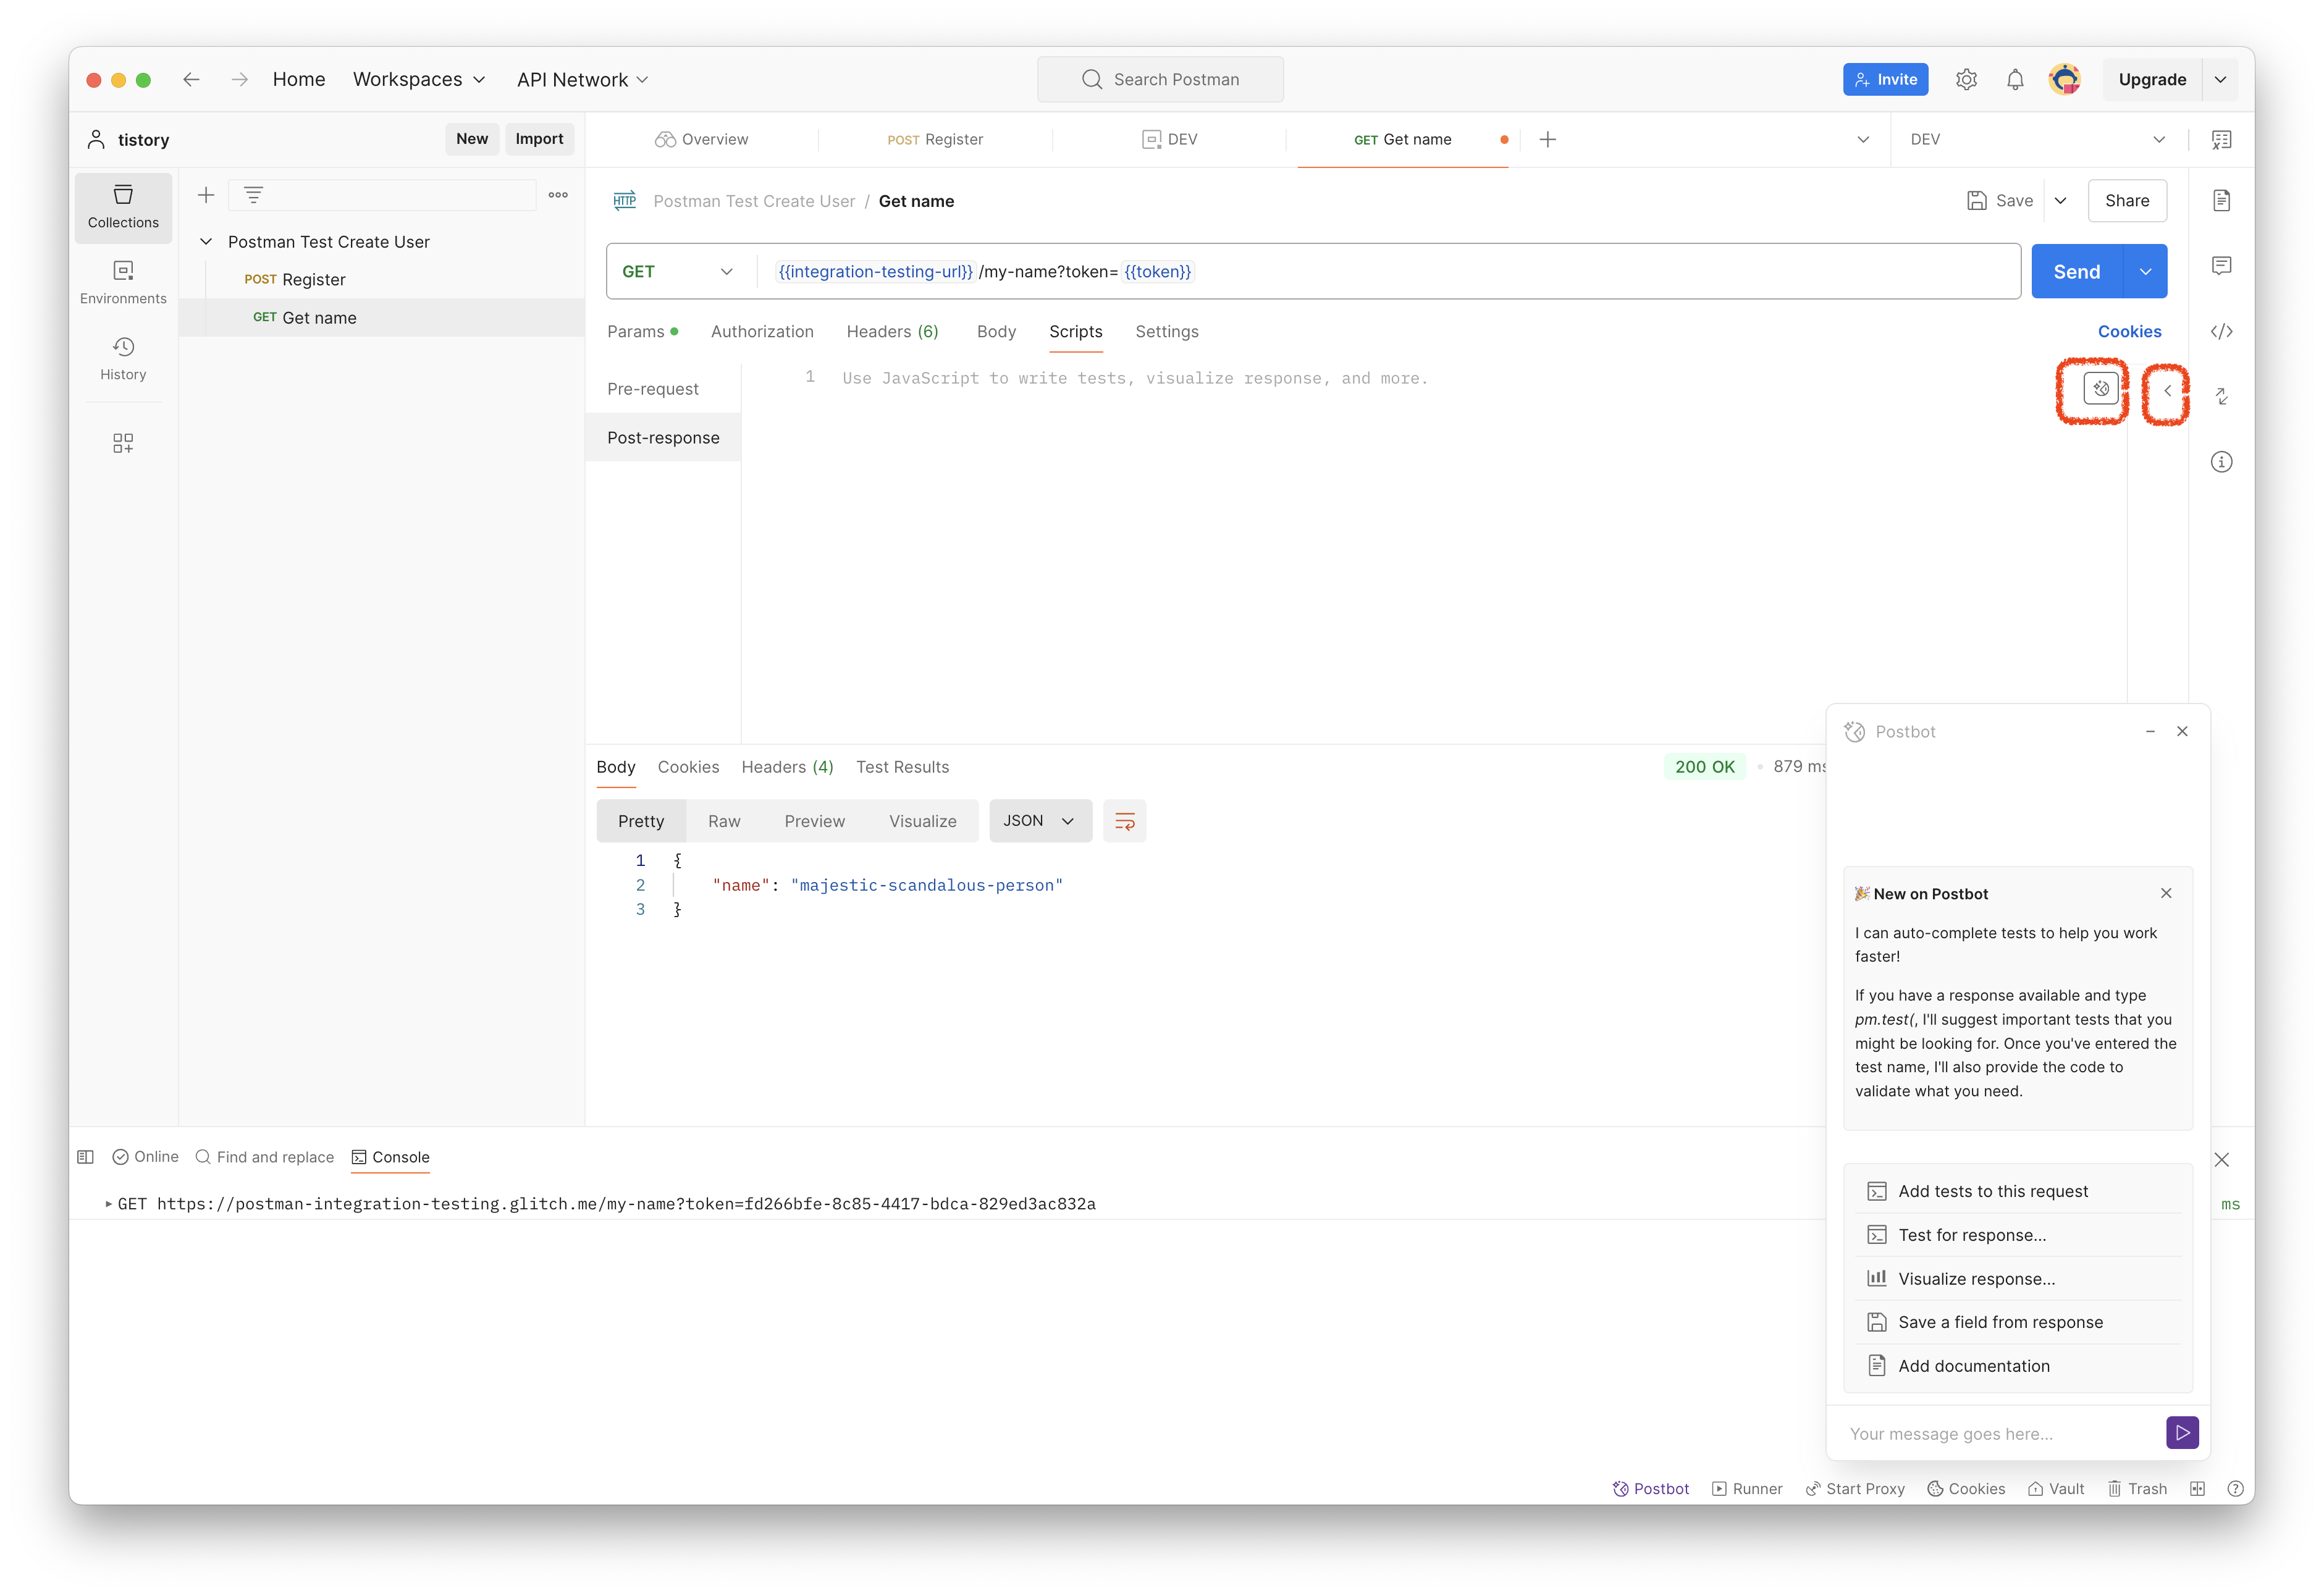Open the comments icon in right sidebar
Viewport: 2324px width, 1596px height.
[x=2221, y=265]
